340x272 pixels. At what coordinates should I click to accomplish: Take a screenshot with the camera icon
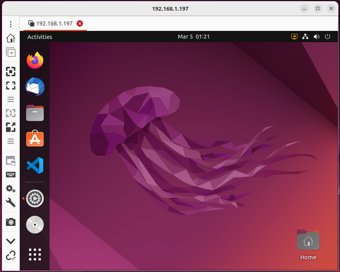click(11, 222)
